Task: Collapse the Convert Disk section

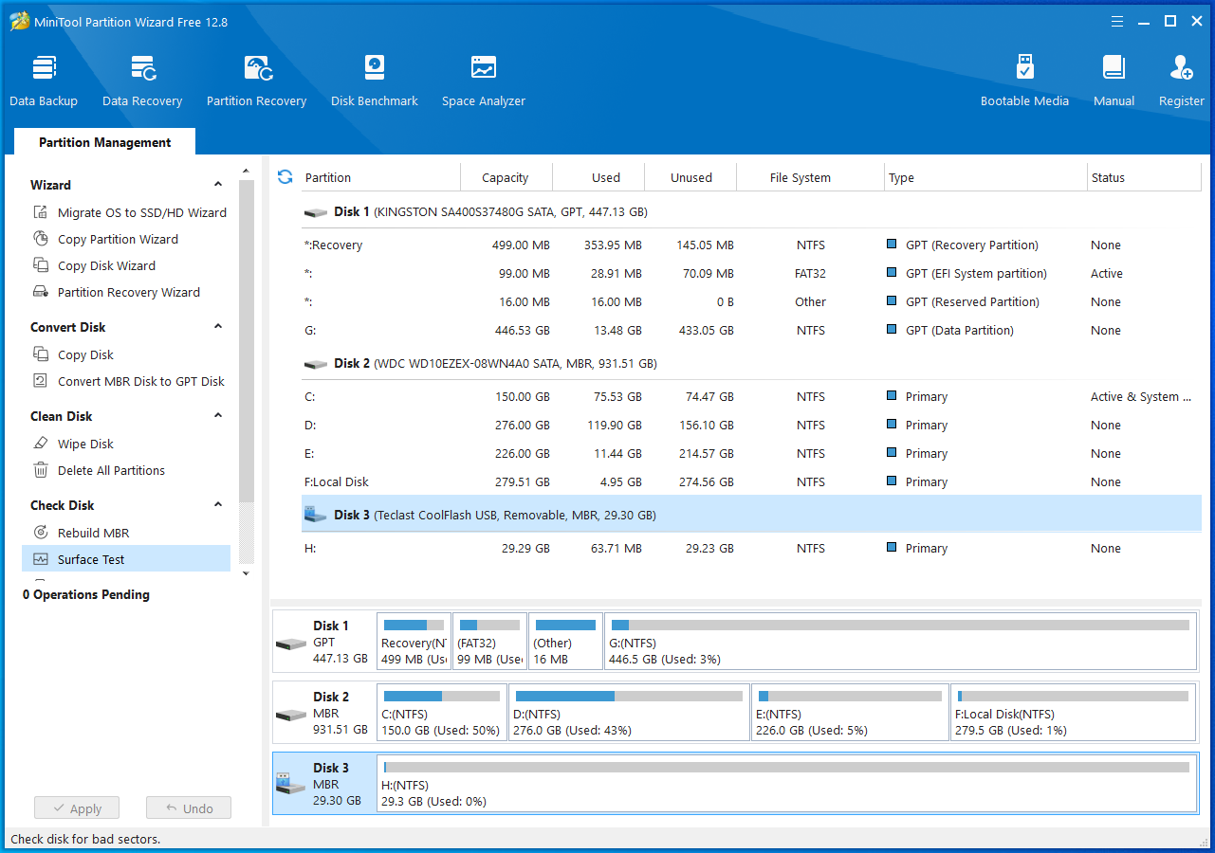Action: pyautogui.click(x=218, y=327)
